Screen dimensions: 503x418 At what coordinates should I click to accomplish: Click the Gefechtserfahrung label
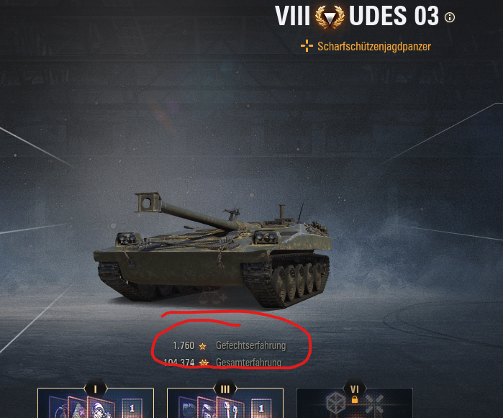click(x=251, y=345)
